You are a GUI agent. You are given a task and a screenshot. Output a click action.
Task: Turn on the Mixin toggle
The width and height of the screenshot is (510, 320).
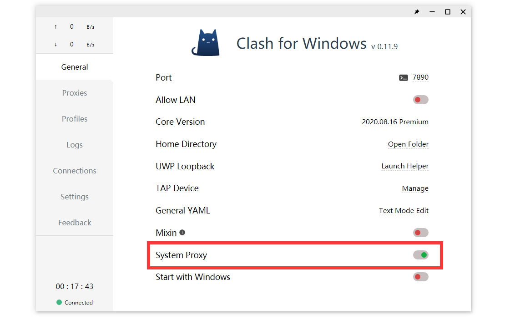click(x=420, y=233)
